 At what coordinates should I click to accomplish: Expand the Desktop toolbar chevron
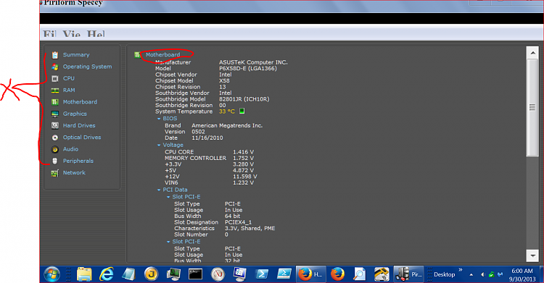(461, 270)
